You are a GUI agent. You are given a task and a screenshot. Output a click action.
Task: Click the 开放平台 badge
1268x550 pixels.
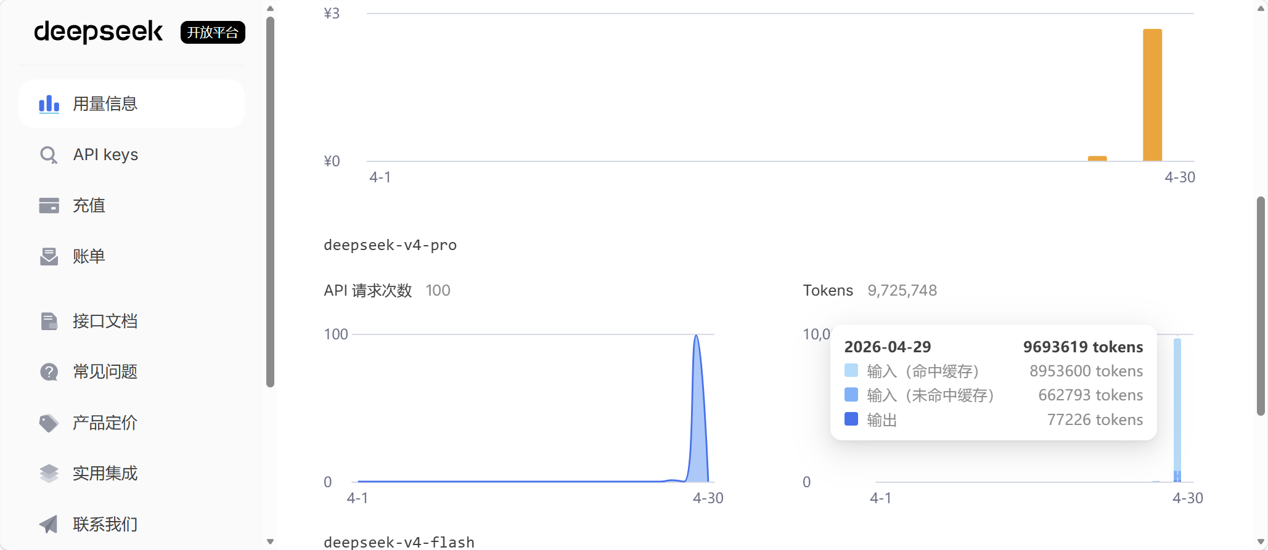(213, 32)
